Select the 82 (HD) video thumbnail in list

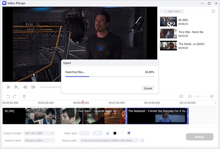tap(168, 22)
